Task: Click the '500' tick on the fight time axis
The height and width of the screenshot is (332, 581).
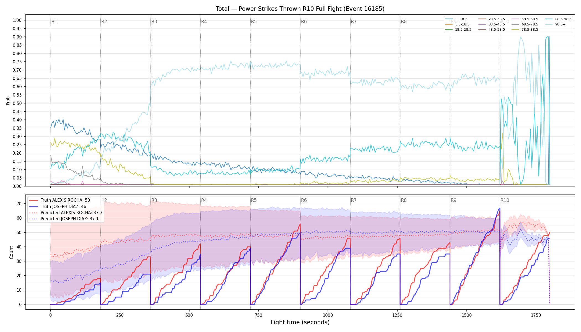Action: (189, 315)
